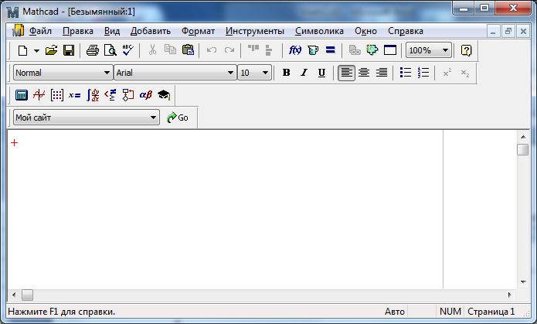Click the Go button

click(178, 118)
